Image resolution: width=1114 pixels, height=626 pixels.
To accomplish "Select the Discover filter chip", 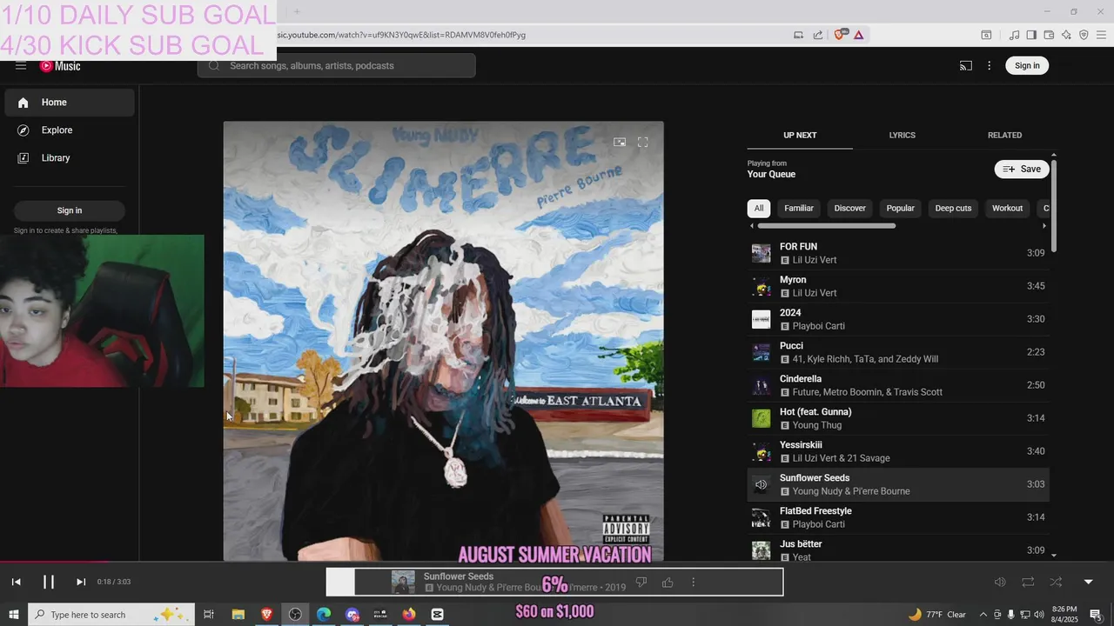I will pos(850,208).
